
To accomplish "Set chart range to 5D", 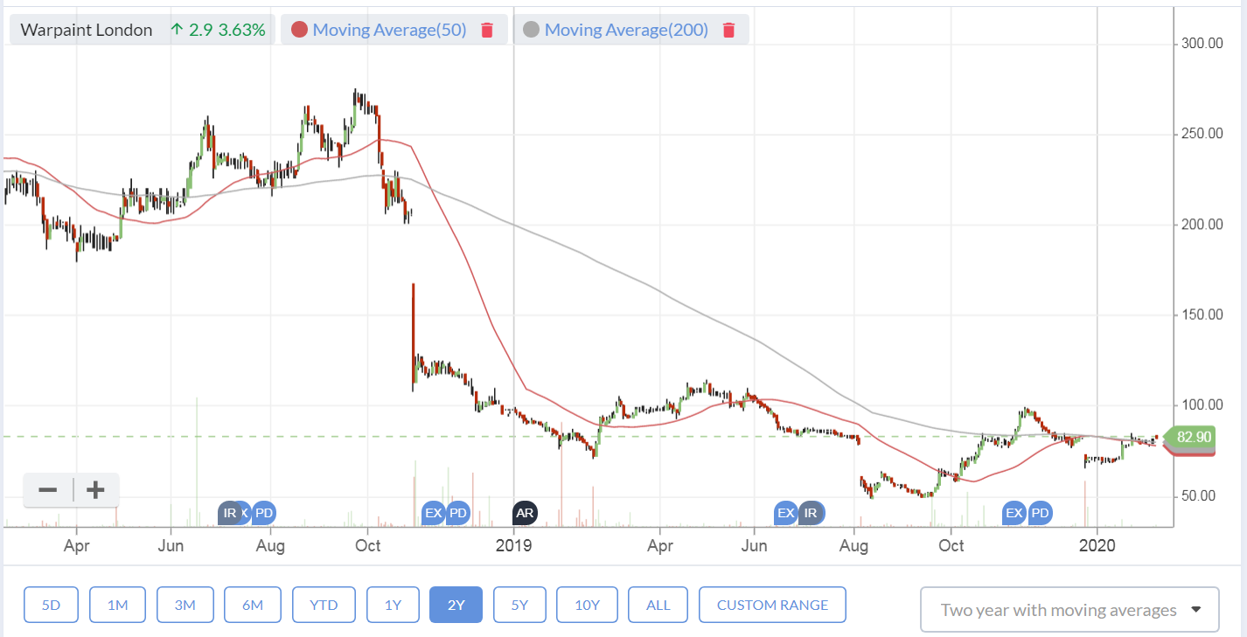I will 51,605.
